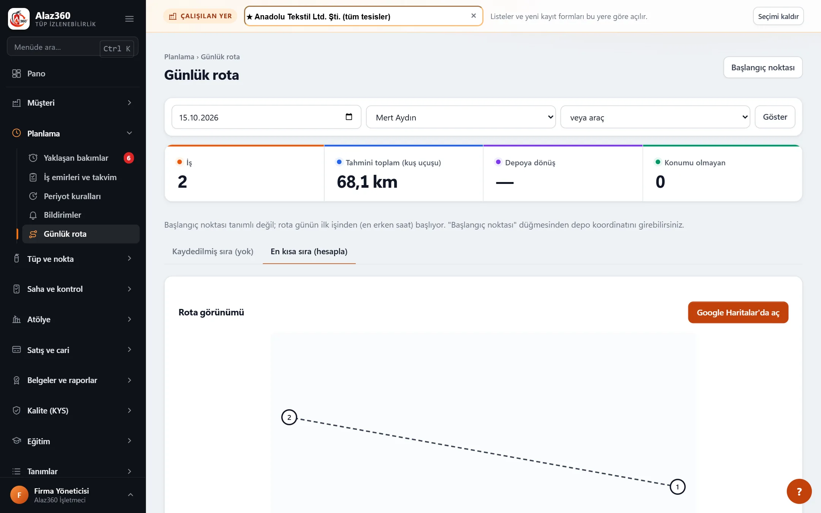Click the Belgeler ve raporlar icon
Screen dimensions: 821x513
click(16, 380)
